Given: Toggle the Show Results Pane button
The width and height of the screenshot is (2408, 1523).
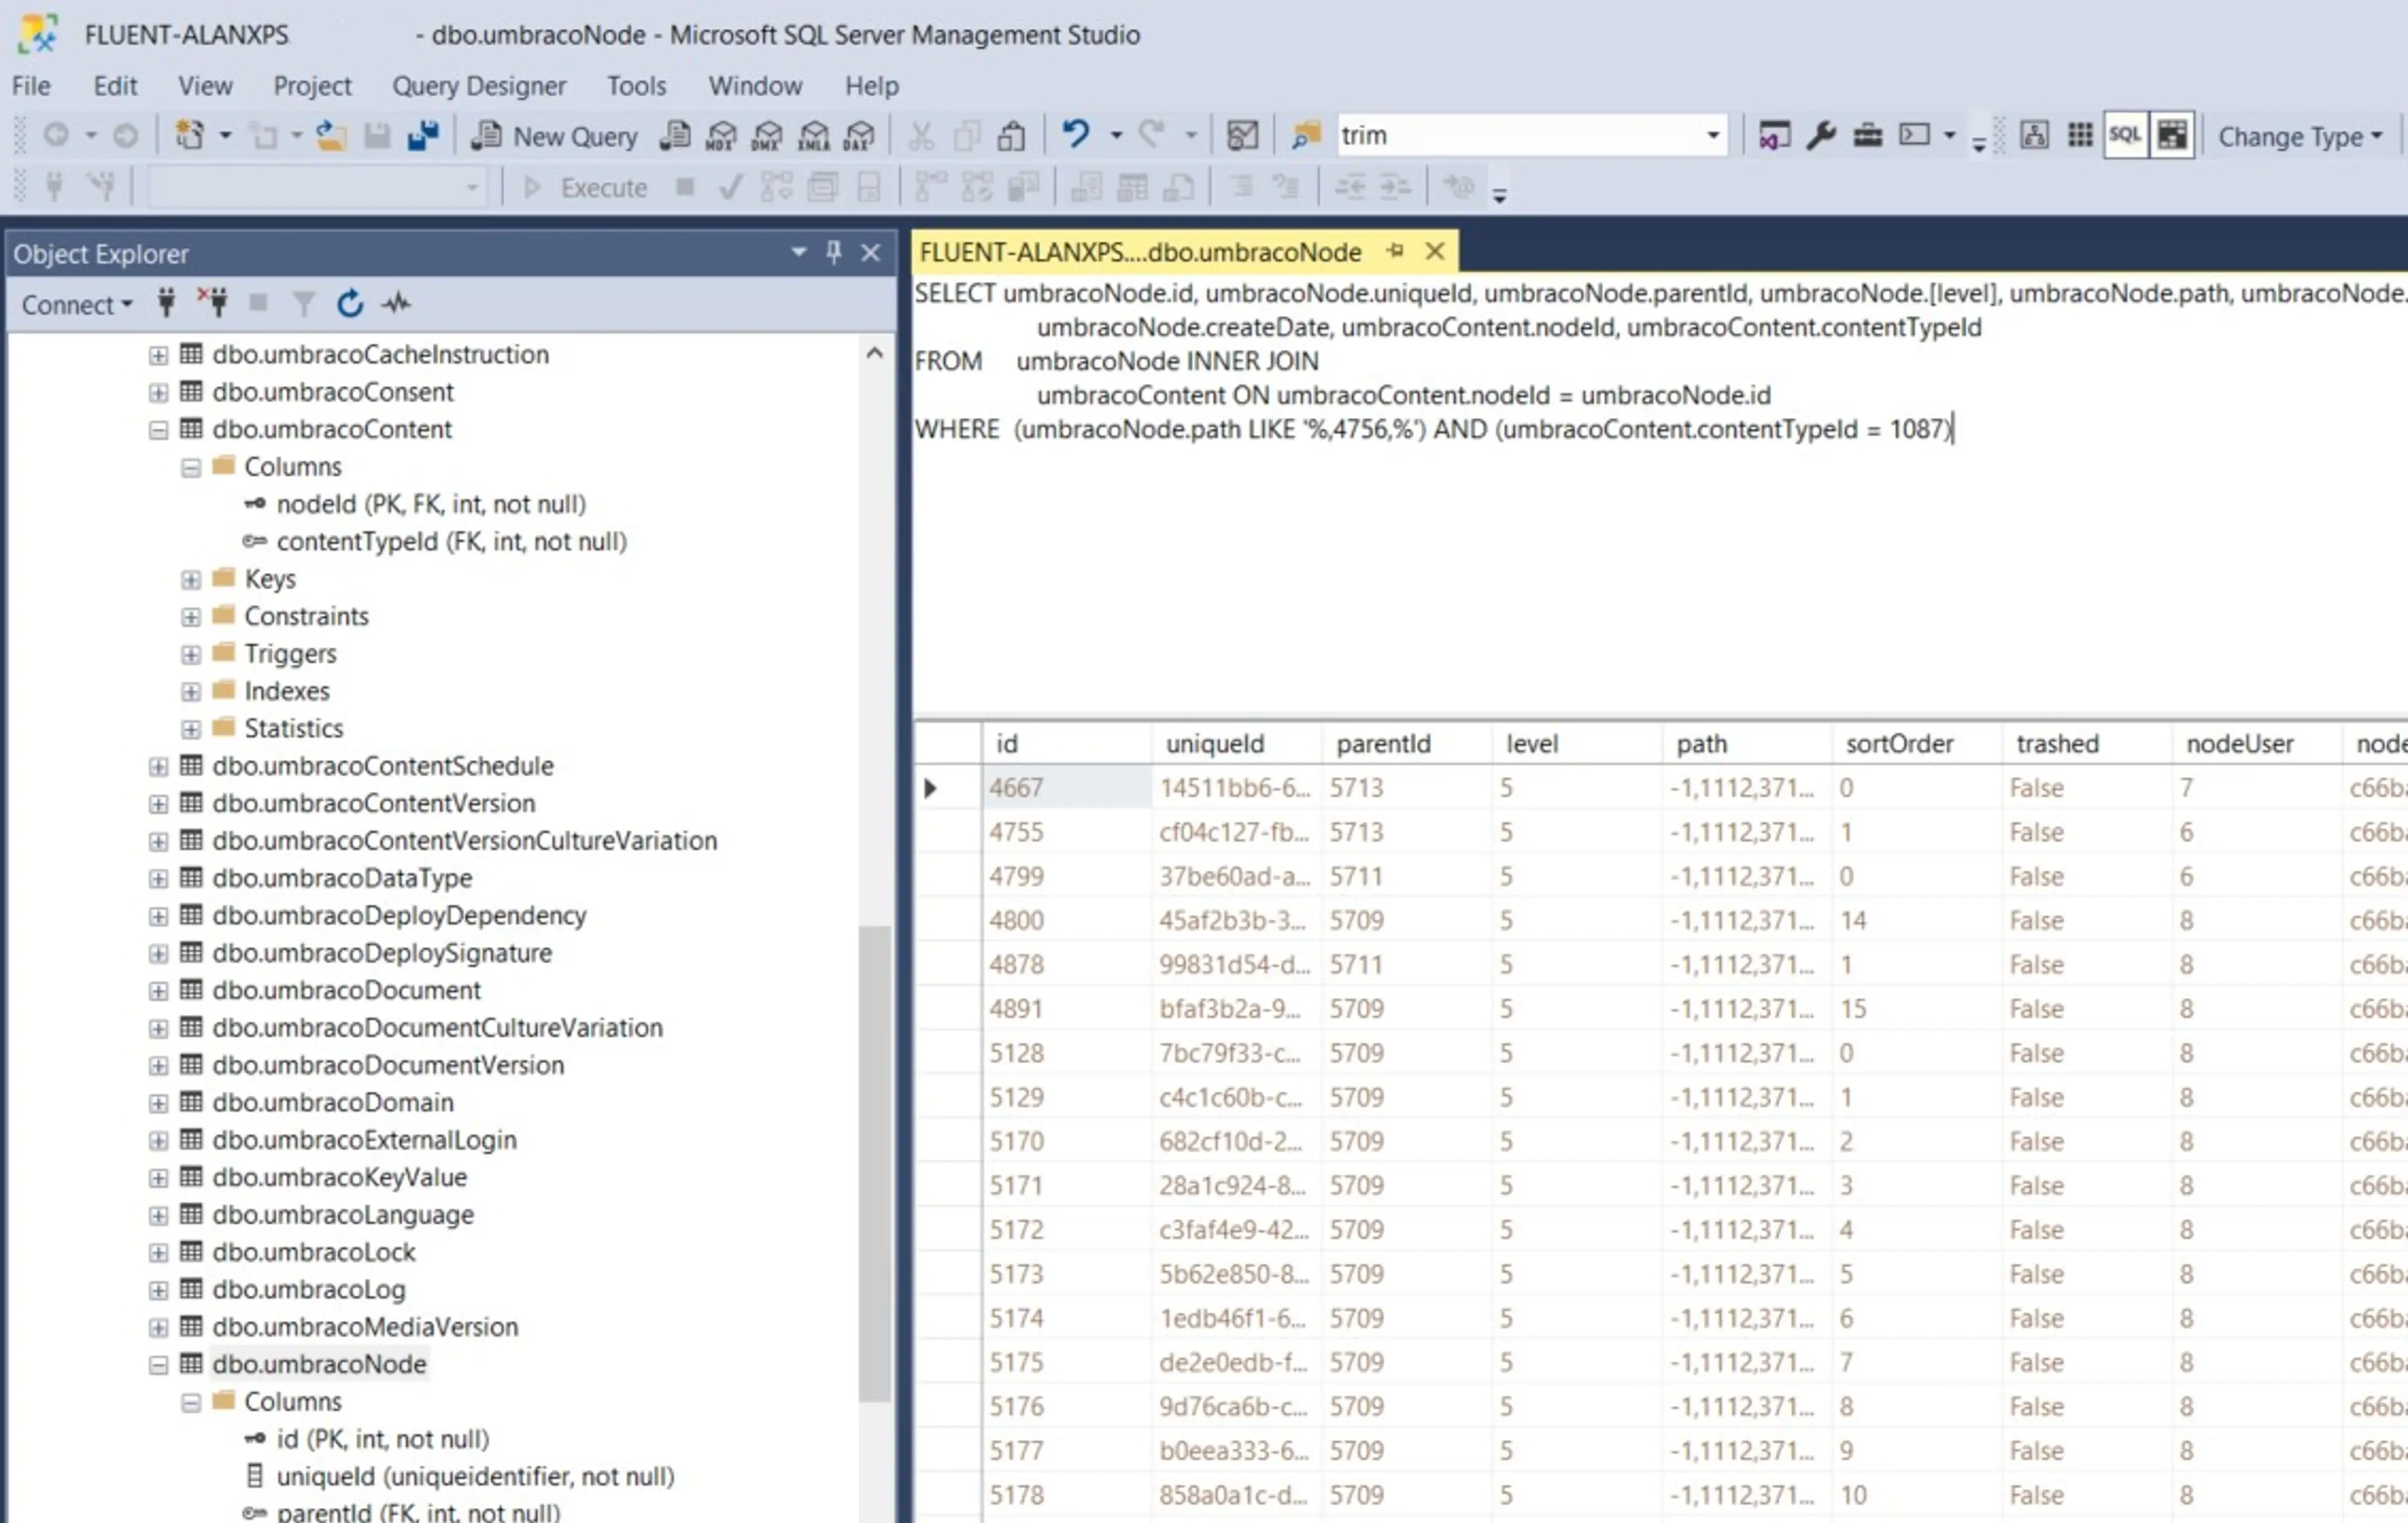Looking at the screenshot, I should [2172, 135].
